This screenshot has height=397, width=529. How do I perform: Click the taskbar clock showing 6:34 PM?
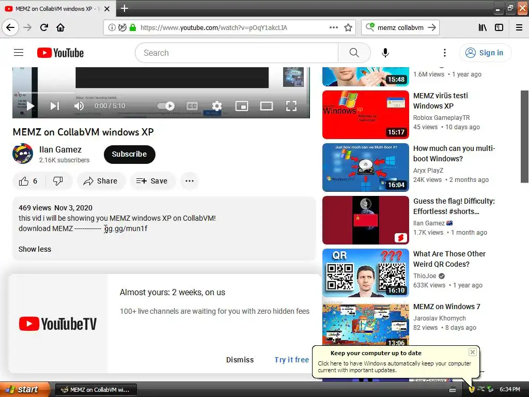510,390
